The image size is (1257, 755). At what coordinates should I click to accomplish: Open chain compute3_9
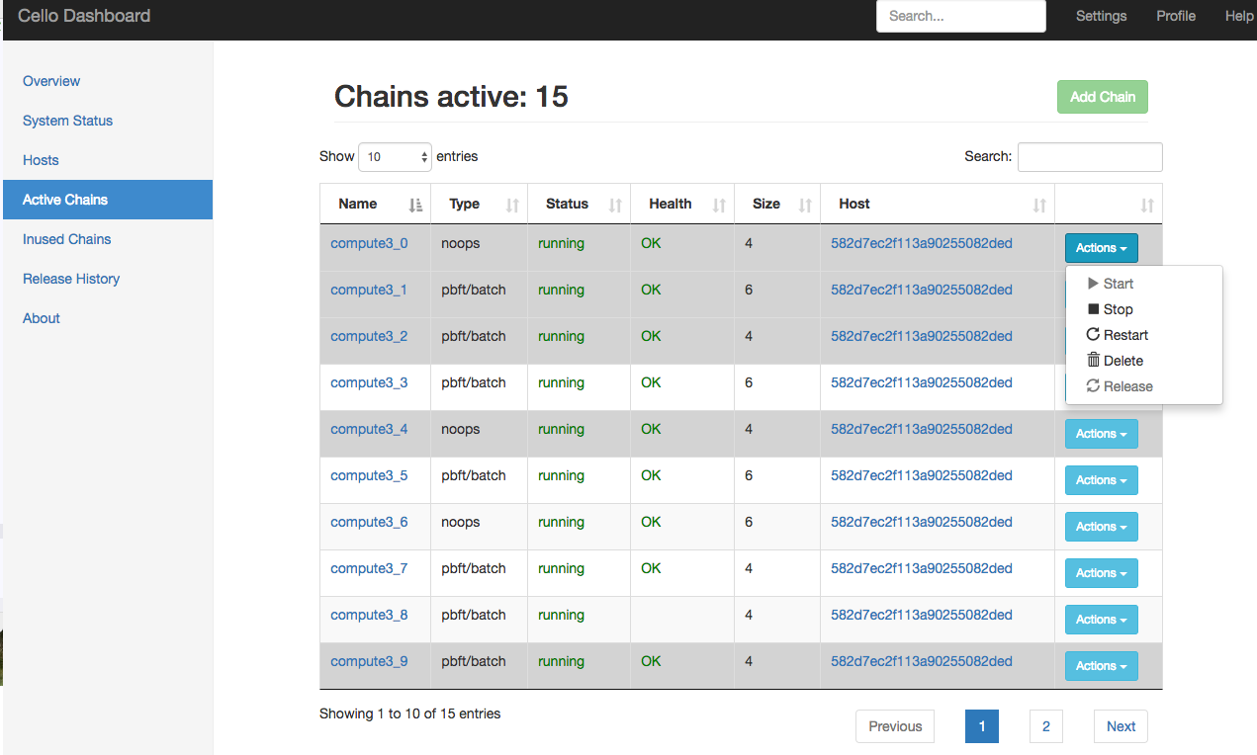(369, 661)
